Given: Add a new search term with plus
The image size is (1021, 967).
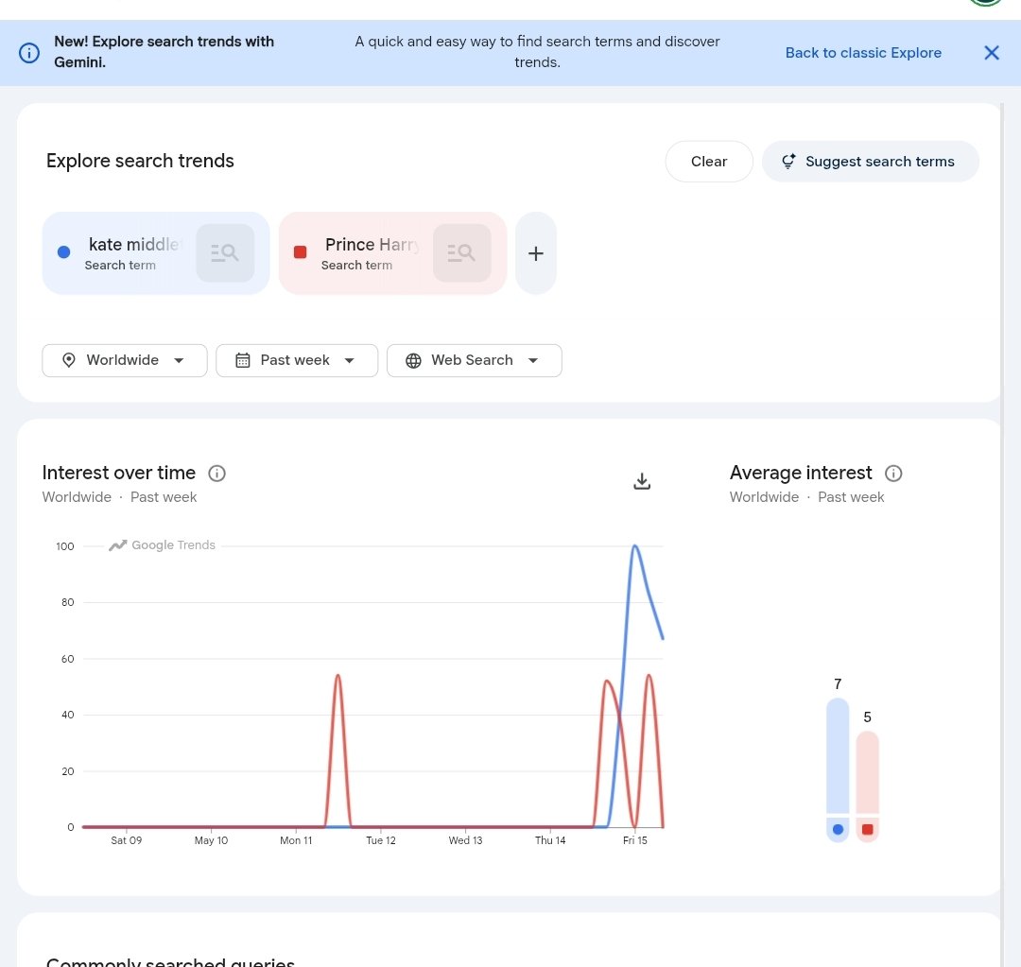Looking at the screenshot, I should pos(535,253).
